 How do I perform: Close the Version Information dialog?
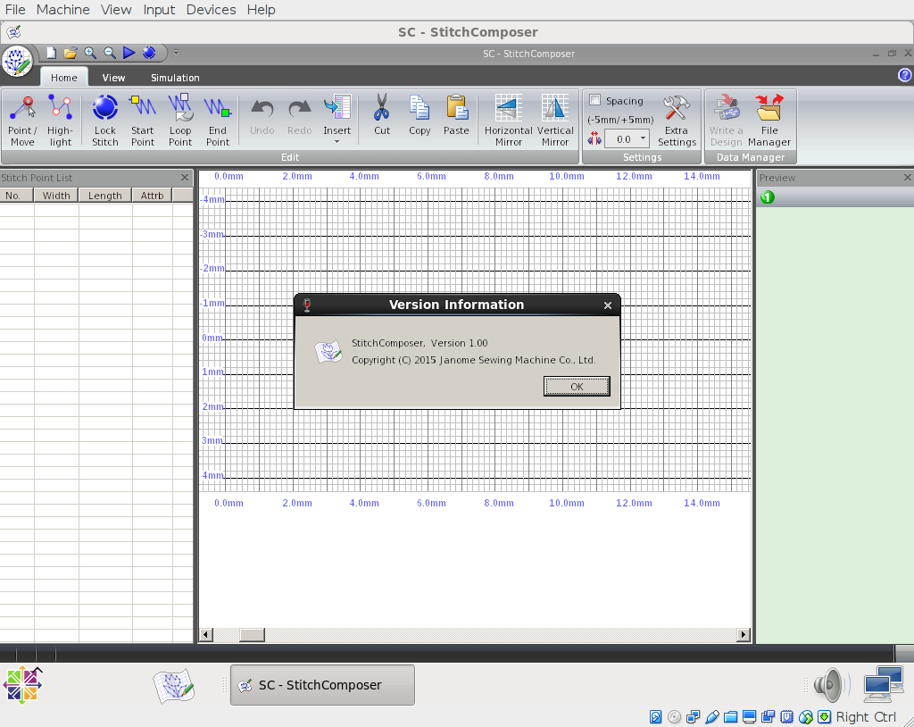(x=607, y=305)
